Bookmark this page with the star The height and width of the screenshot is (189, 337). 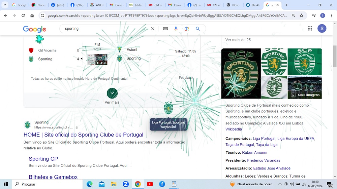tap(302, 15)
